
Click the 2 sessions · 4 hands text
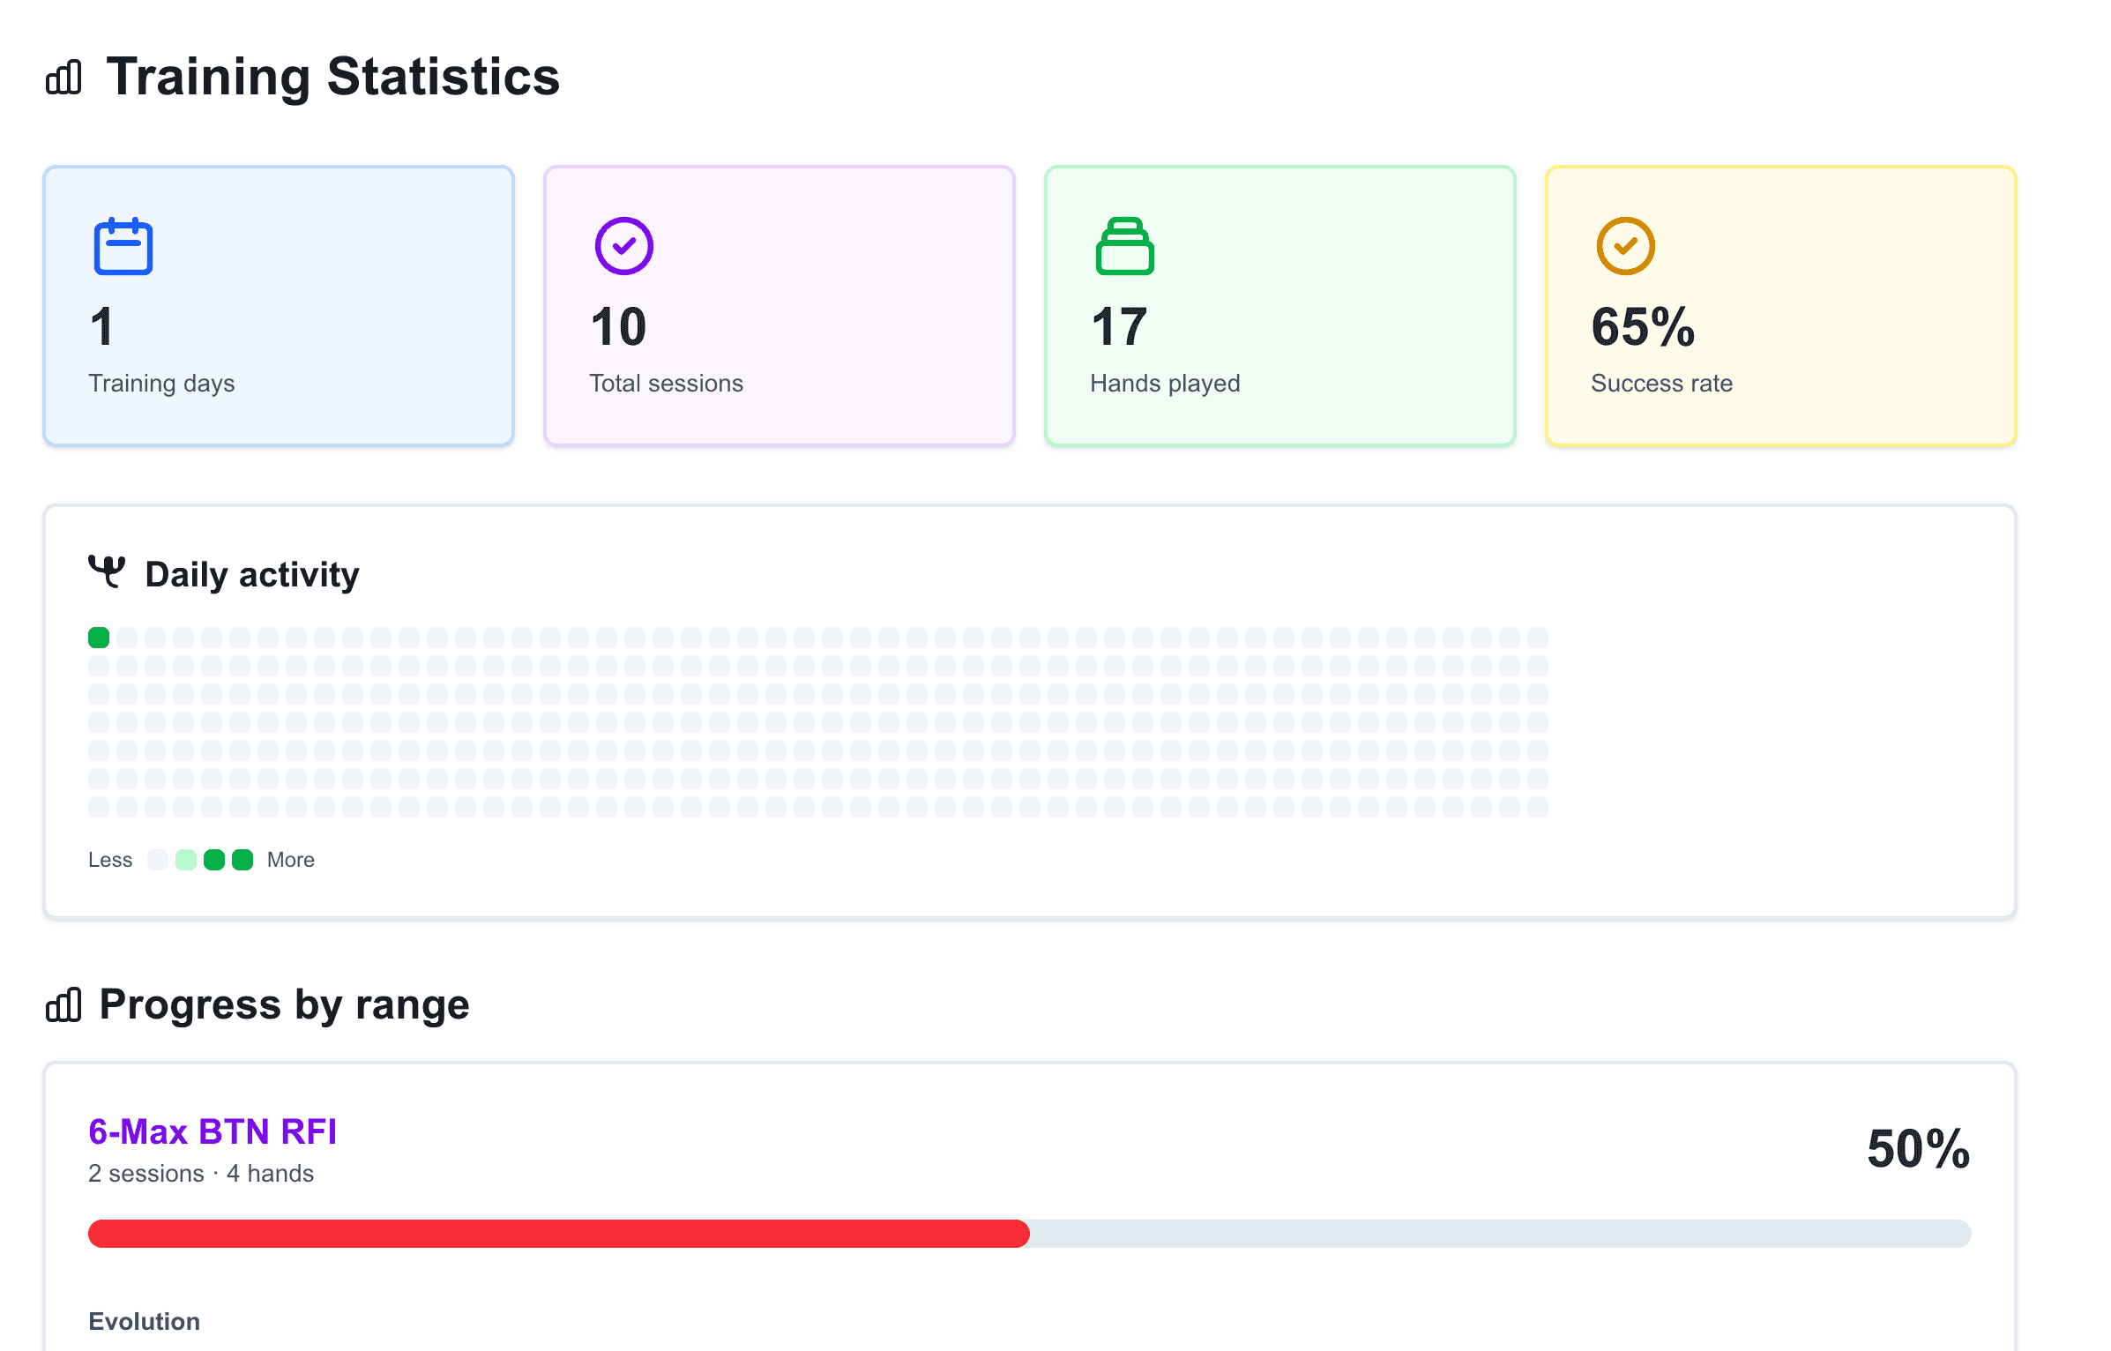[x=201, y=1174]
